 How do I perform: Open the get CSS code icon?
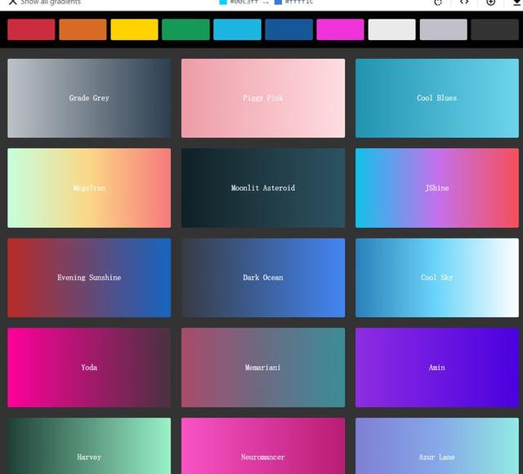pyautogui.click(x=464, y=2)
